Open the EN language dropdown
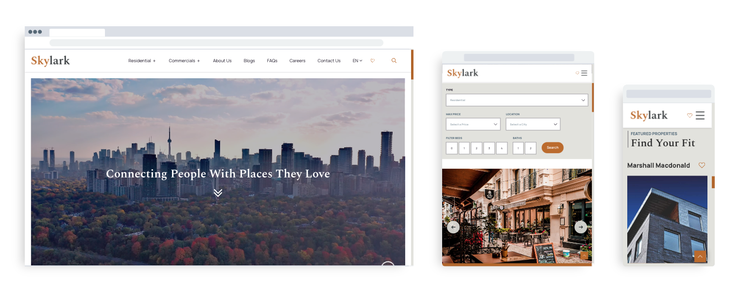Viewport: 740px width, 297px height. [x=358, y=61]
